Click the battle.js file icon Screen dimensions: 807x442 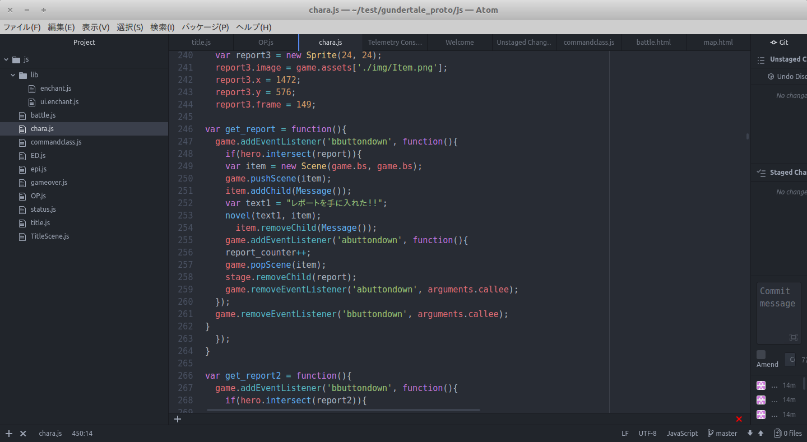[22, 115]
